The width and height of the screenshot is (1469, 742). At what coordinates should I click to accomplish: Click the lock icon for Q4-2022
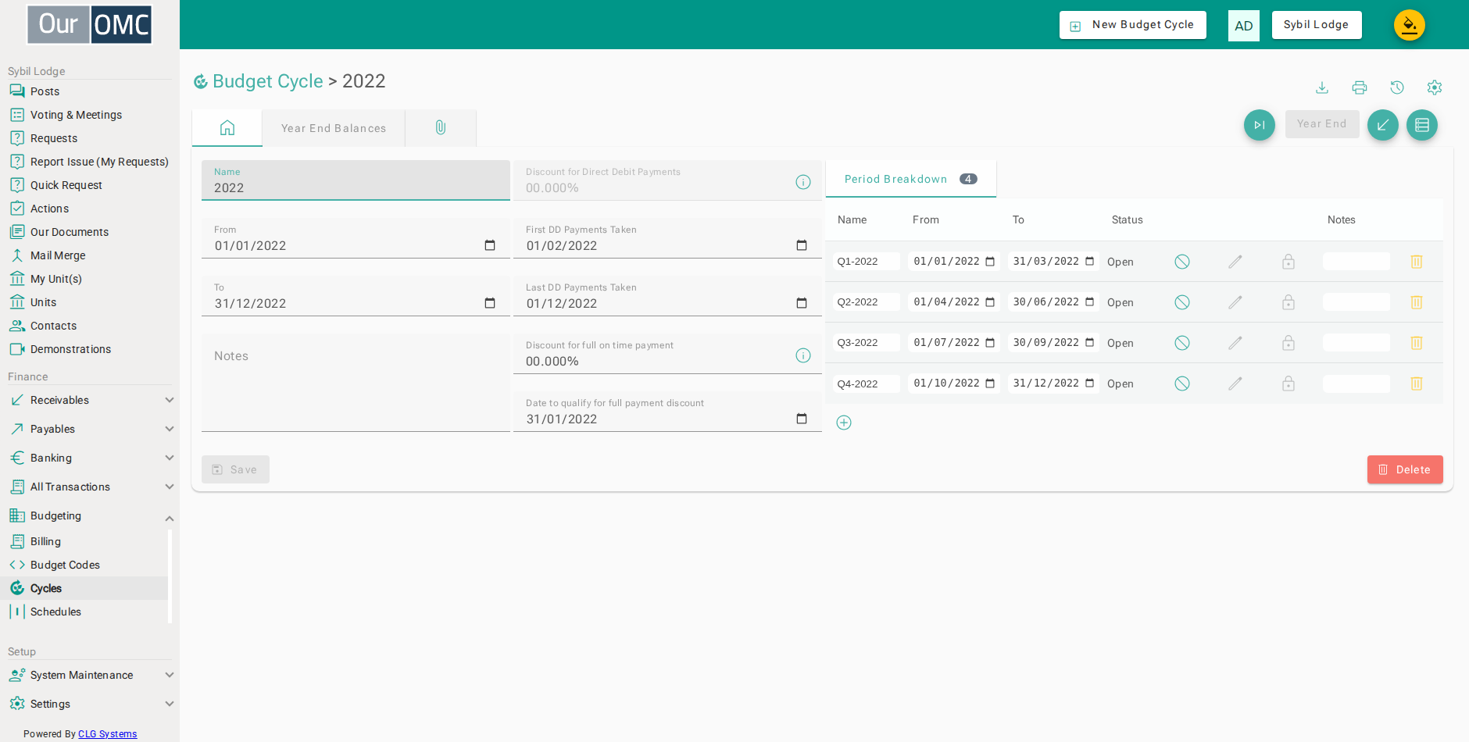point(1289,383)
